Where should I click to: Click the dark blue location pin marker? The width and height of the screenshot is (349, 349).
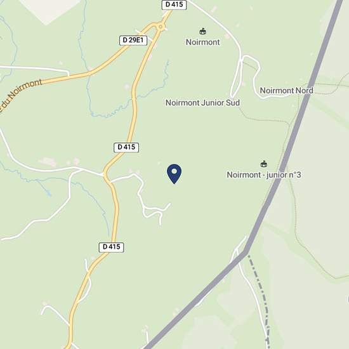point(174,174)
